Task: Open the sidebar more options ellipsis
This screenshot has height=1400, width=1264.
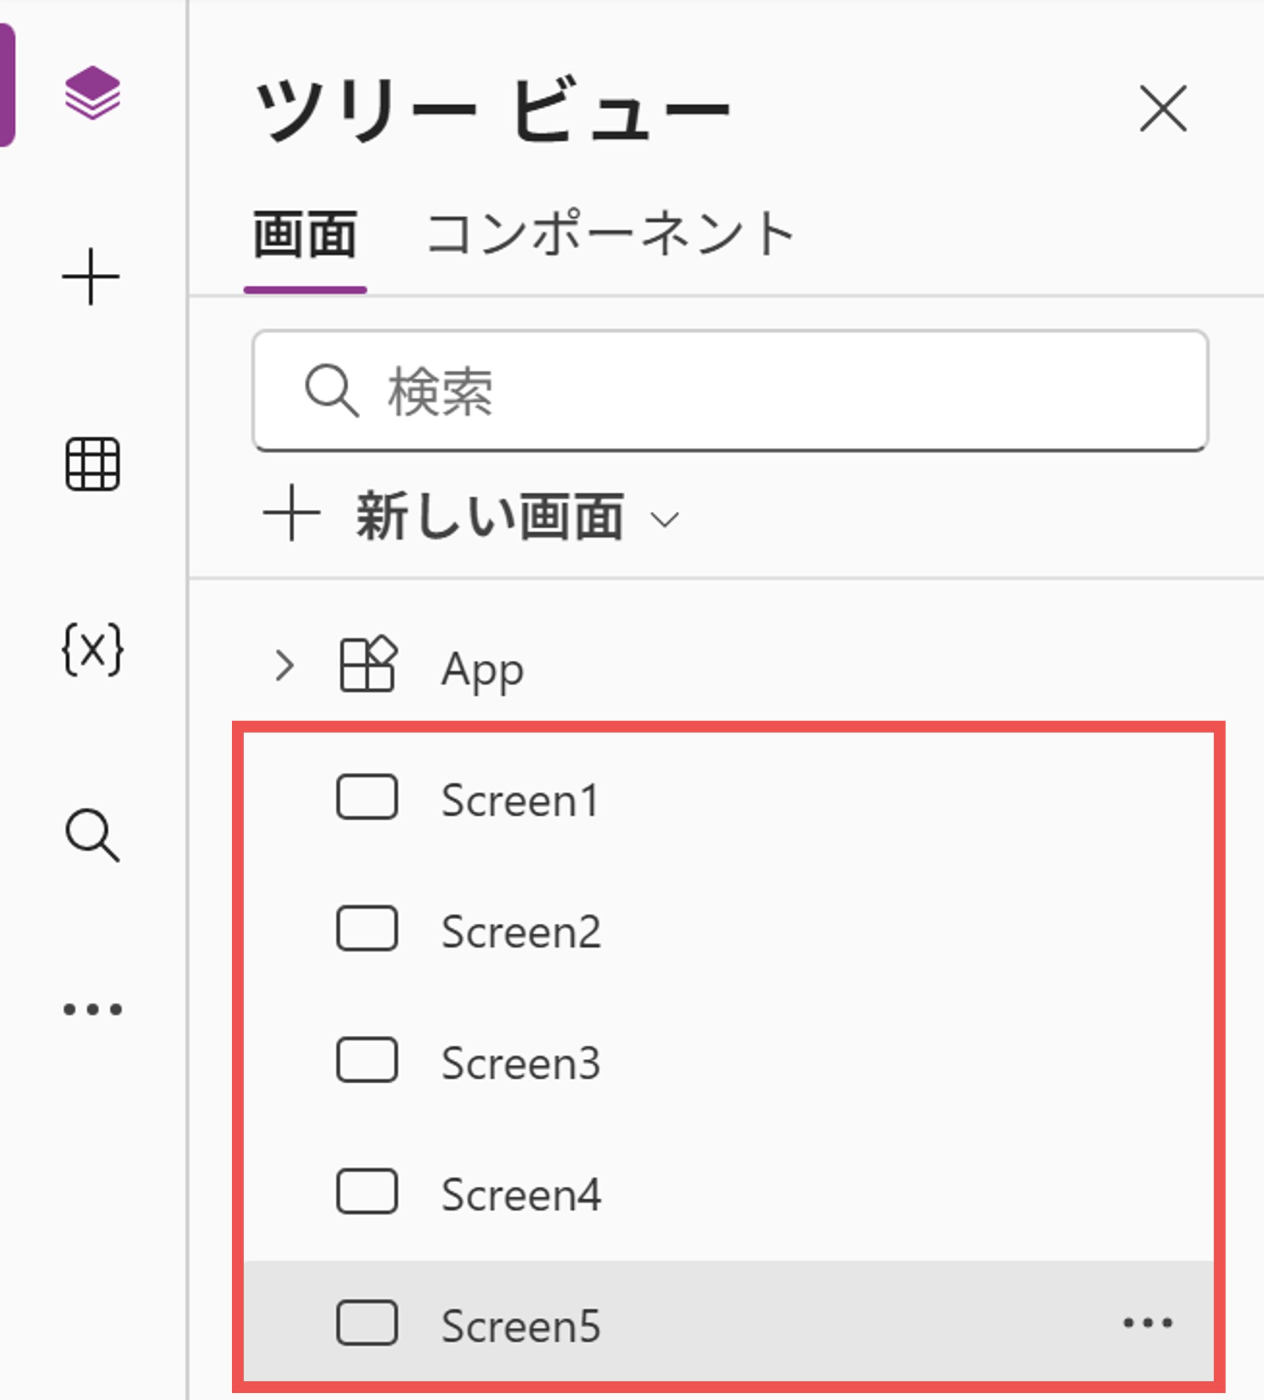Action: tap(92, 1009)
